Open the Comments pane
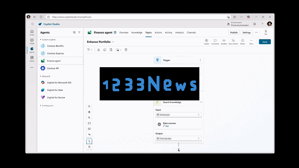299x168 pixels. pyautogui.click(x=215, y=42)
